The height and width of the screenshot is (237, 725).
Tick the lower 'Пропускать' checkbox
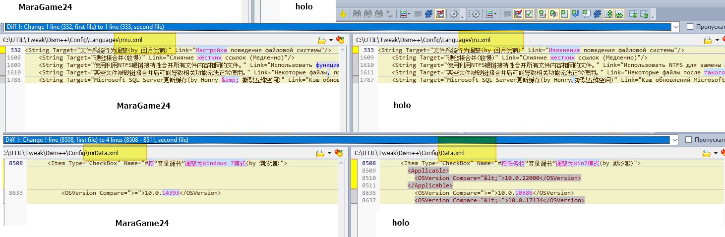[x=690, y=140]
